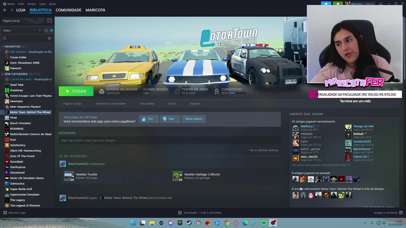Open notifications bell icon in title bar
406x228 pixels.
click(x=338, y=4)
